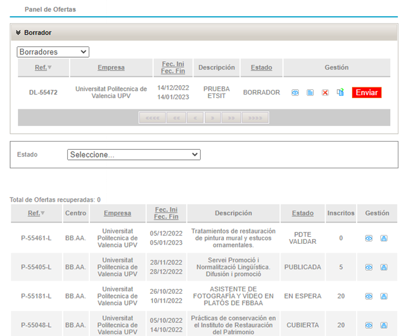
Task: Sort the offers list by Estado header
Action: [x=303, y=213]
